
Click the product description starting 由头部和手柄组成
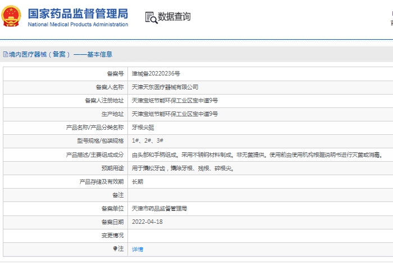(x=258, y=155)
